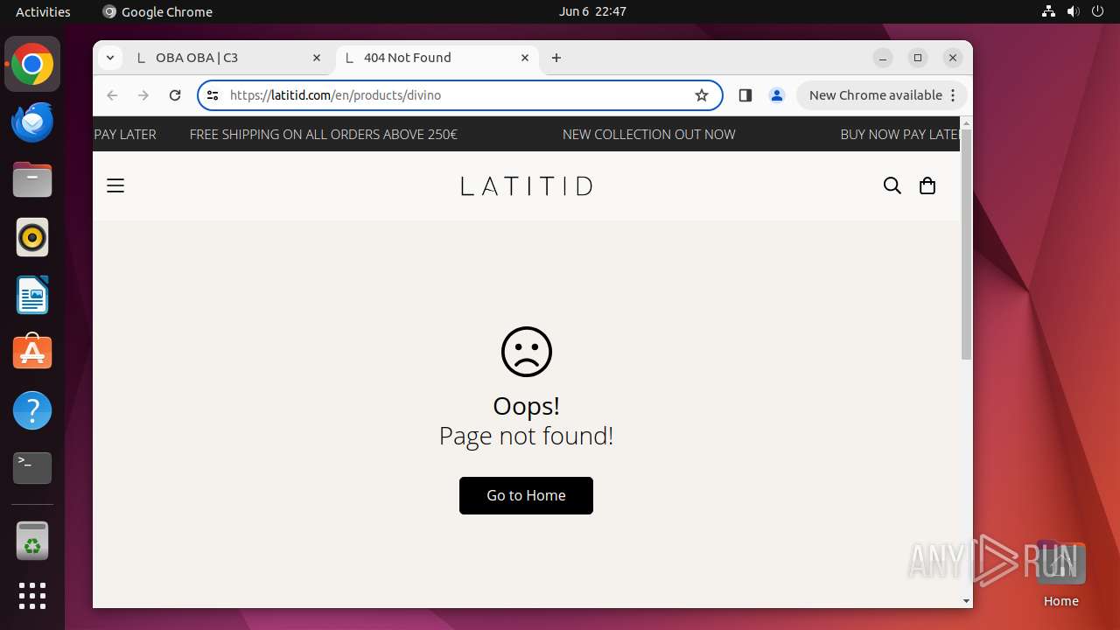The height and width of the screenshot is (630, 1120).
Task: Show Applications grid in the dock
Action: 32,596
